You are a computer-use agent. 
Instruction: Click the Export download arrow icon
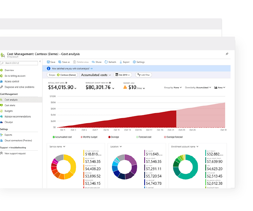point(121,62)
